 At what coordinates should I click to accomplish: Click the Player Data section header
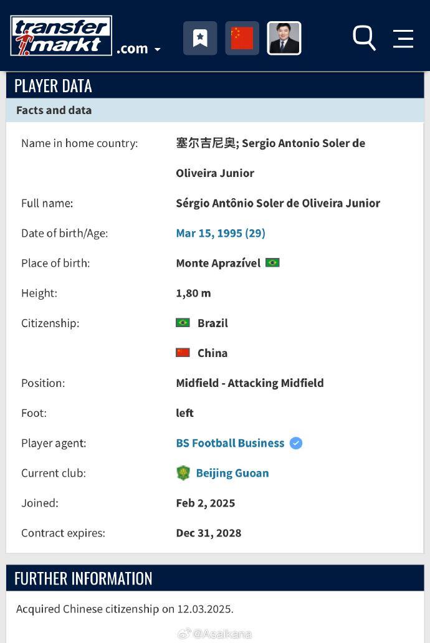[53, 85]
